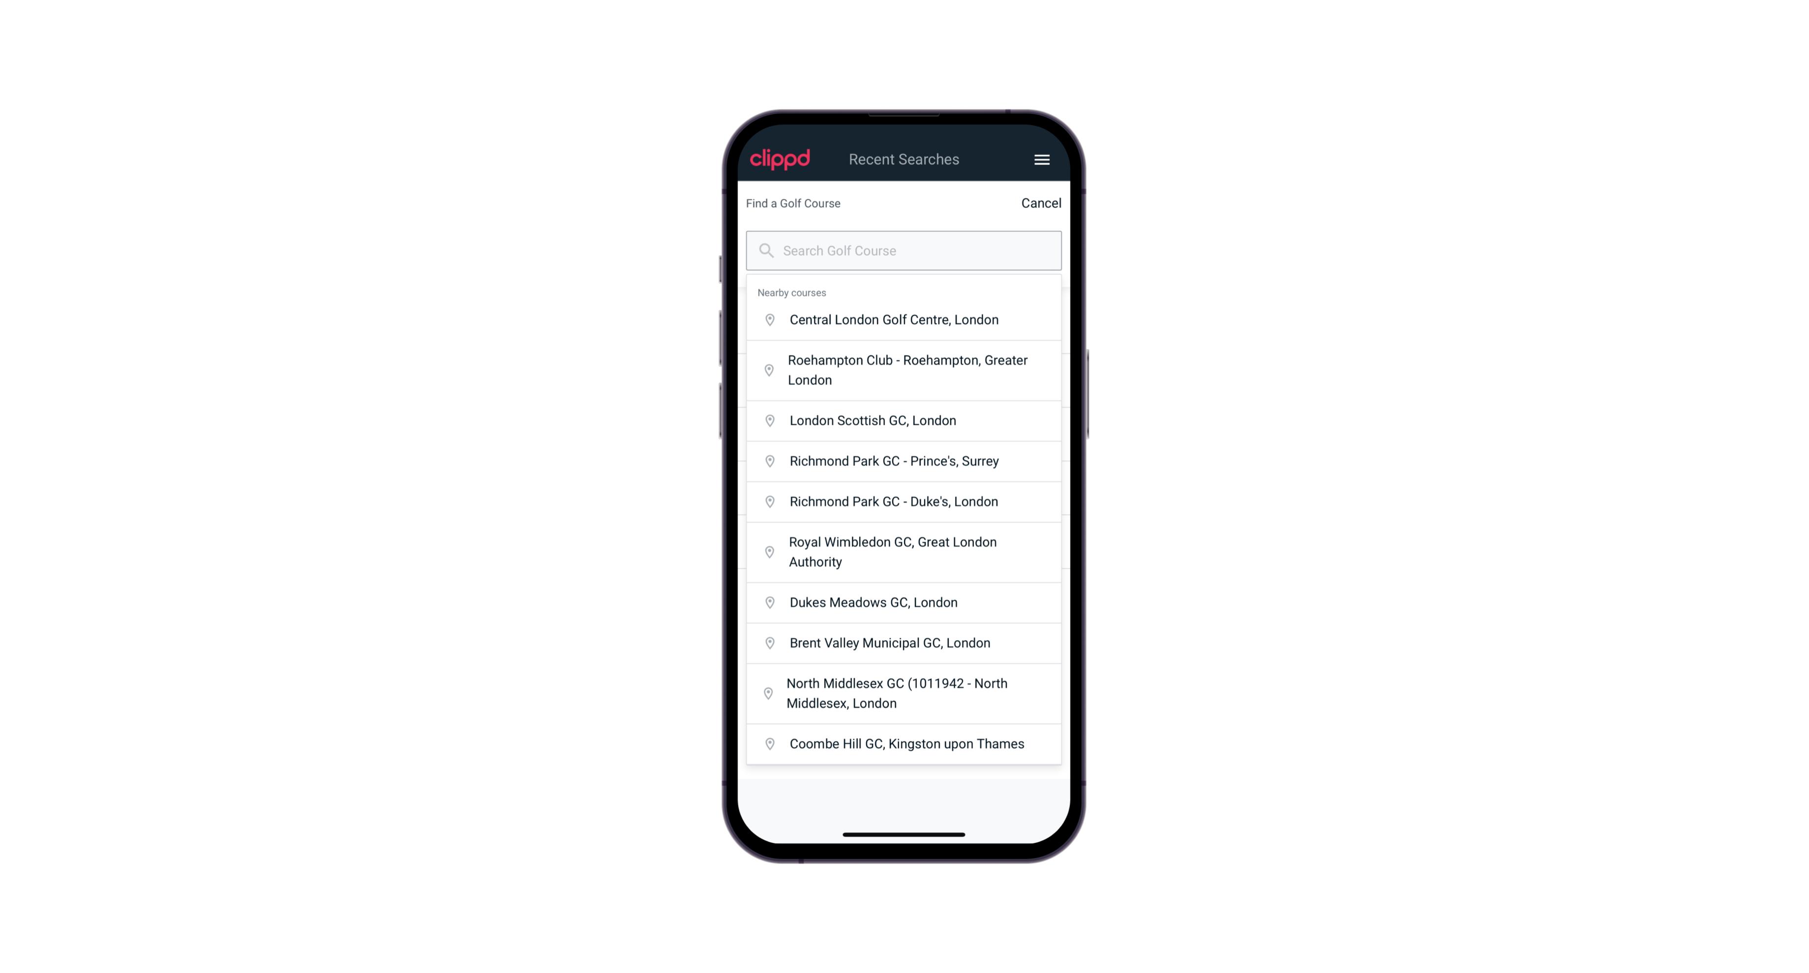Click Search Golf Course input field
The width and height of the screenshot is (1809, 973).
[904, 250]
